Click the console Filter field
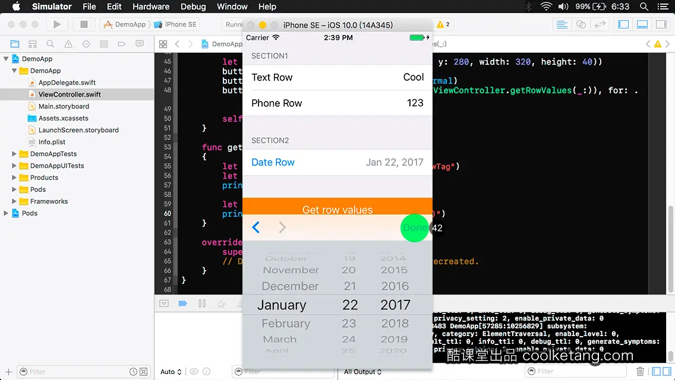Screen dimensions: 675x380 [575, 371]
